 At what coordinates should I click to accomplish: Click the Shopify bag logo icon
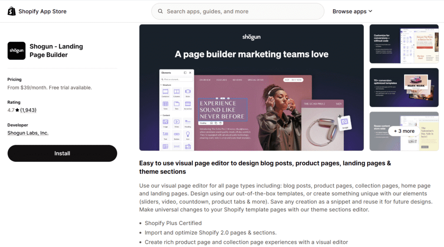(12, 11)
